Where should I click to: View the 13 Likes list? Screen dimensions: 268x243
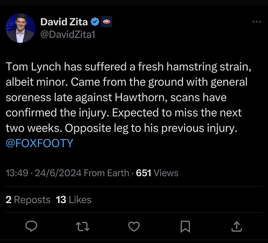pos(74,200)
